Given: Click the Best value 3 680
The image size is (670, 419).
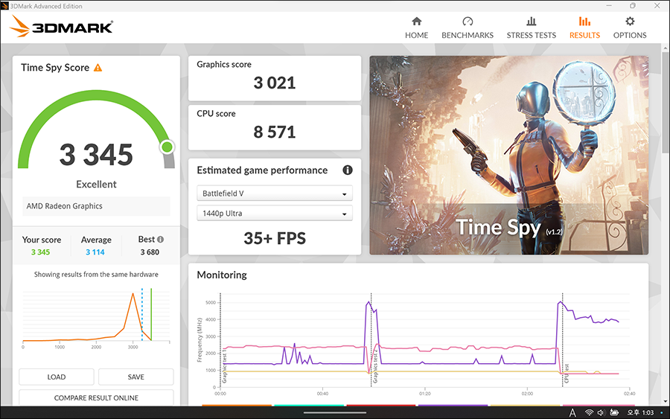Looking at the screenshot, I should 150,252.
